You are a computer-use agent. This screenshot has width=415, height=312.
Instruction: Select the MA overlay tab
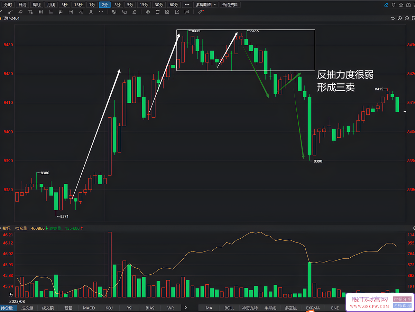(x=209, y=308)
